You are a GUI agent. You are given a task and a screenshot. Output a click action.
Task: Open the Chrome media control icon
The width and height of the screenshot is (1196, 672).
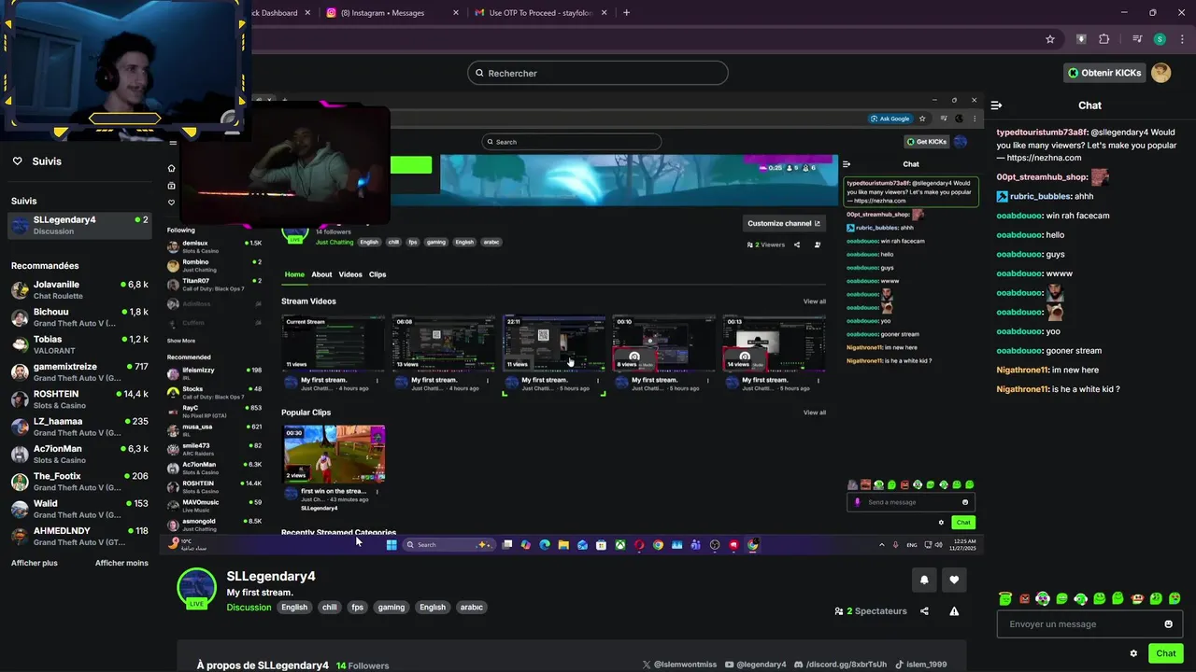tap(1137, 39)
